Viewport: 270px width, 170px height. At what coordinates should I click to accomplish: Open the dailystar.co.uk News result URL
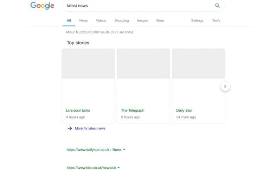pyautogui.click(x=94, y=150)
